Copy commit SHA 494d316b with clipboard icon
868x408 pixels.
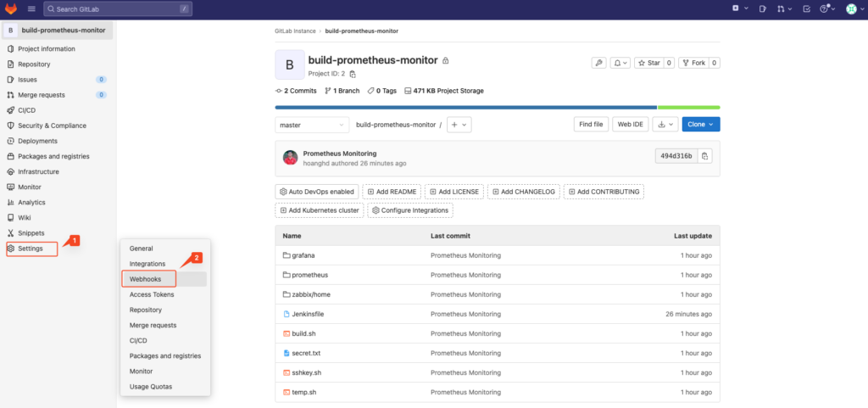(x=704, y=156)
